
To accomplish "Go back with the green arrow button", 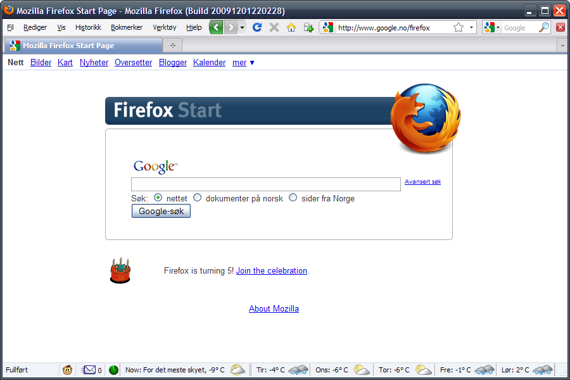I will point(216,27).
